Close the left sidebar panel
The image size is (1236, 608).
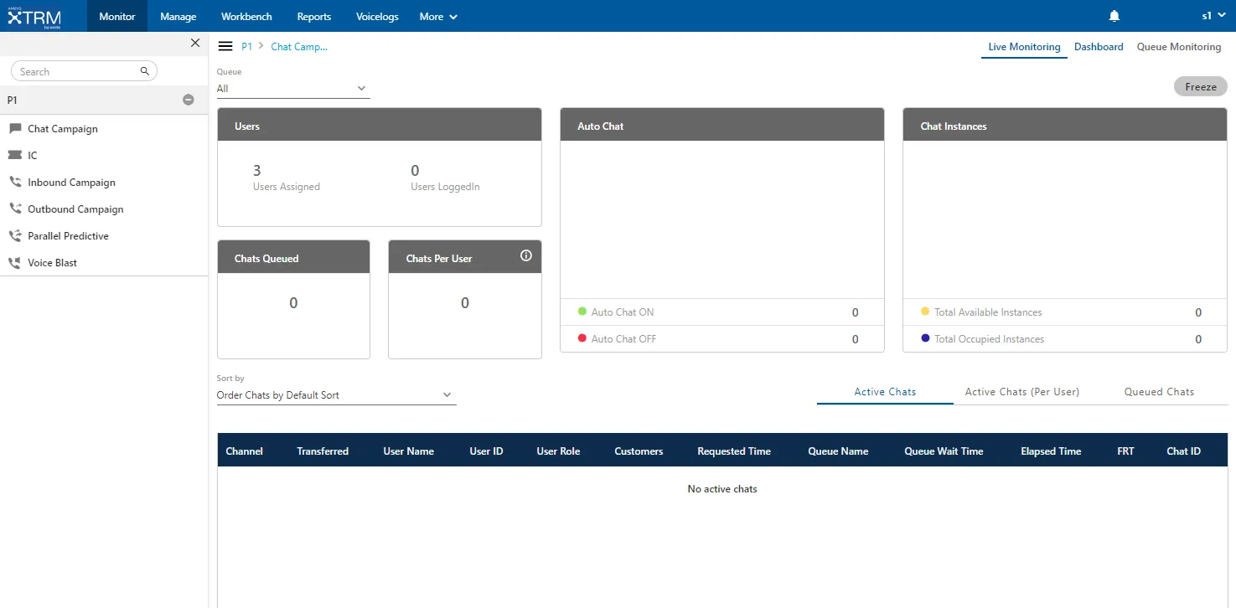point(195,43)
